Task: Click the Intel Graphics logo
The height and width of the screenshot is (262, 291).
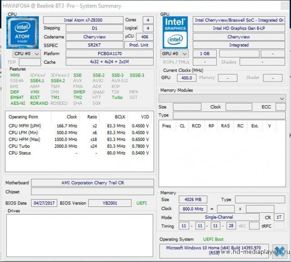Action: [175, 32]
